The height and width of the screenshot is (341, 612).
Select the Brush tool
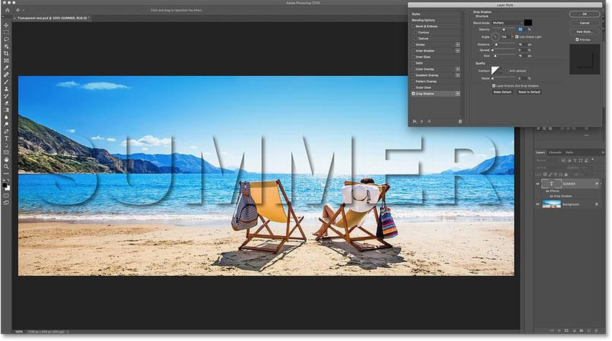[6, 81]
